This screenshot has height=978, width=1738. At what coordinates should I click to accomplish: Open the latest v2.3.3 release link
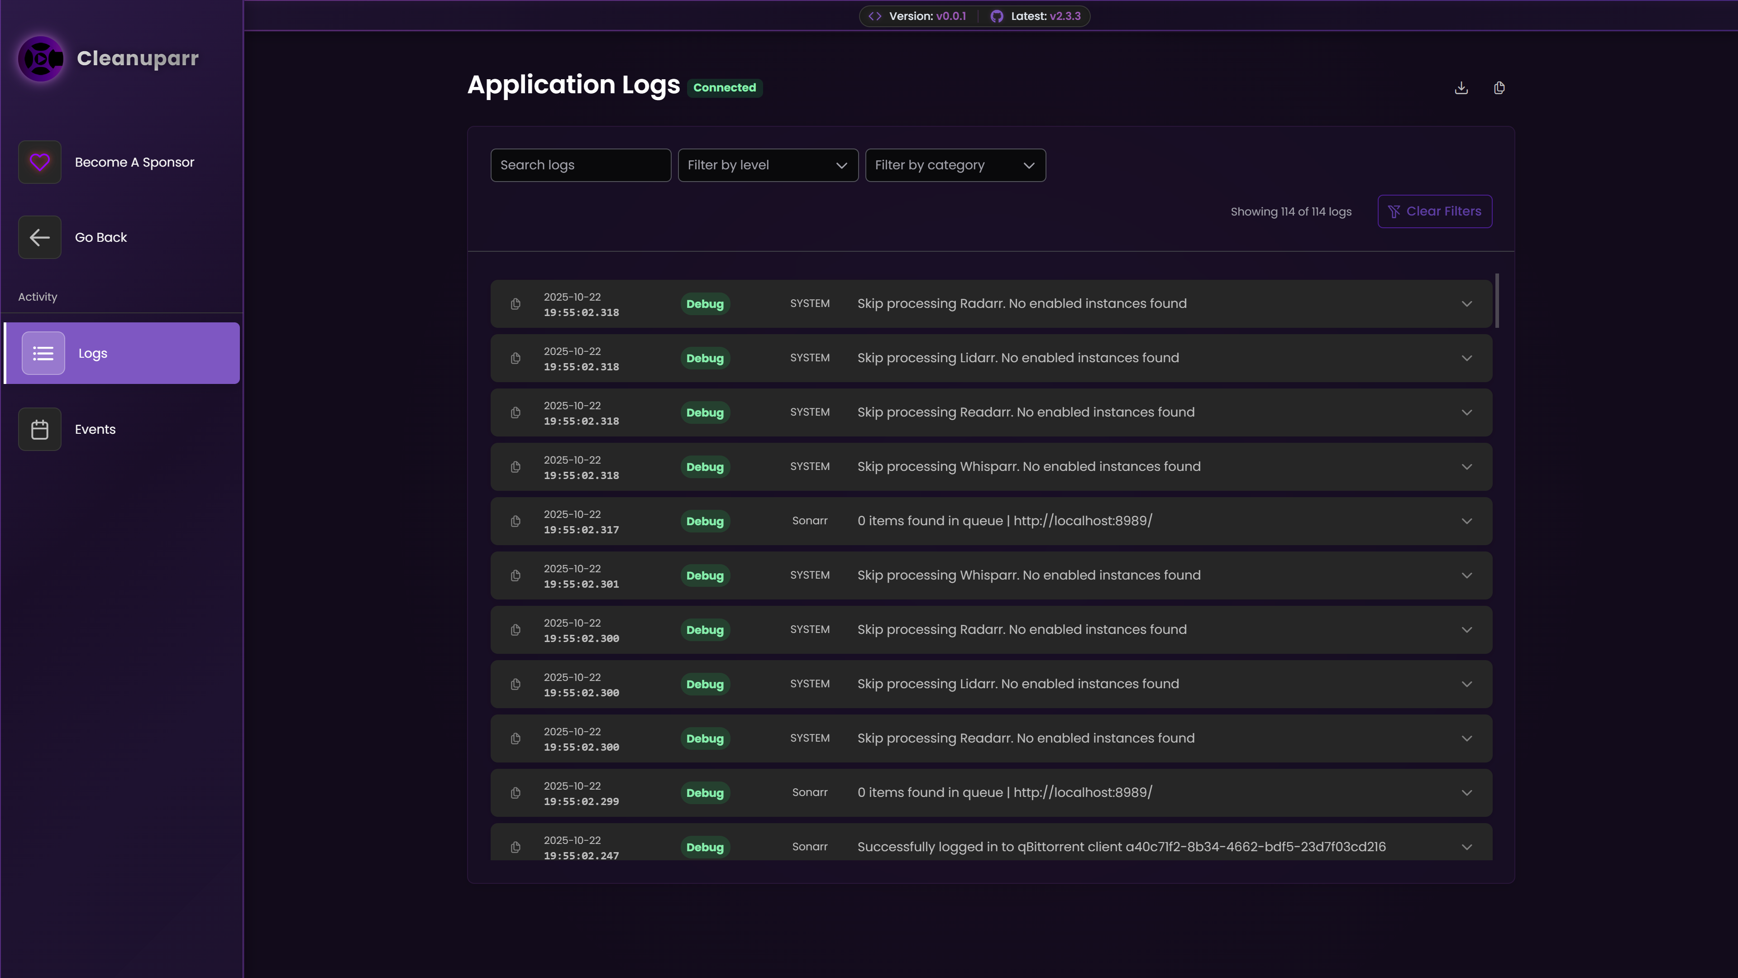[x=1065, y=16]
